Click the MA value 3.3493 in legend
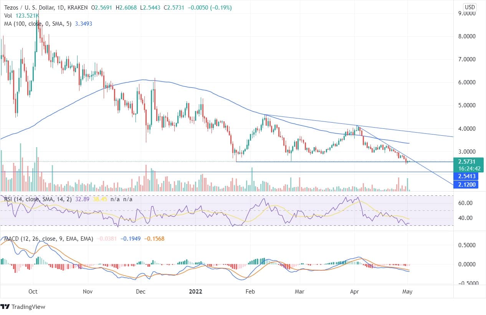 point(84,23)
